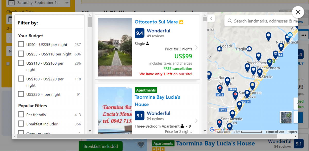Expand the Ottocento Sul Mare price chevron

pos(196,48)
